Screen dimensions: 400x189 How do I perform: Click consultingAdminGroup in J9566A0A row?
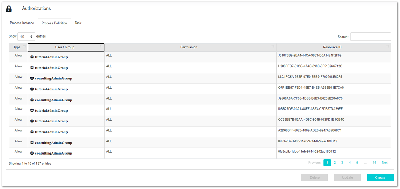point(54,100)
